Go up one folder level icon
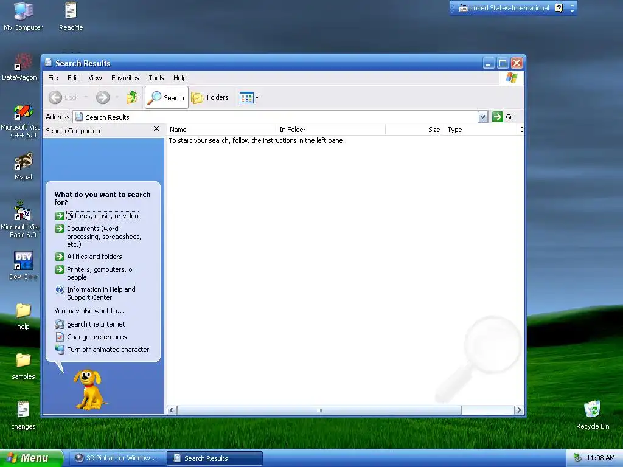The image size is (623, 467). (132, 97)
